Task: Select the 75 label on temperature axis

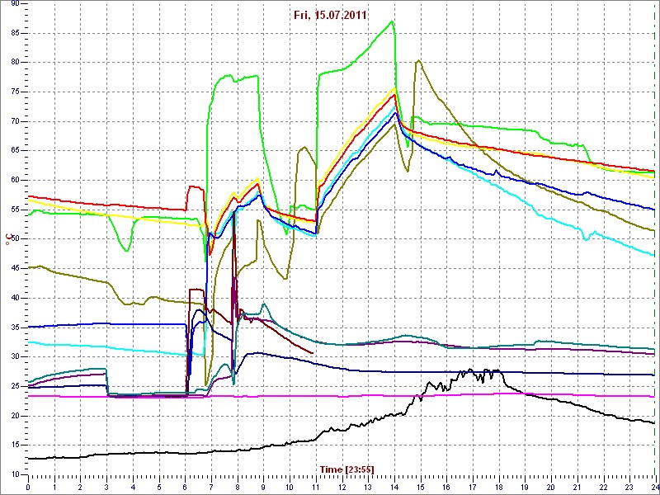Action: (15, 92)
